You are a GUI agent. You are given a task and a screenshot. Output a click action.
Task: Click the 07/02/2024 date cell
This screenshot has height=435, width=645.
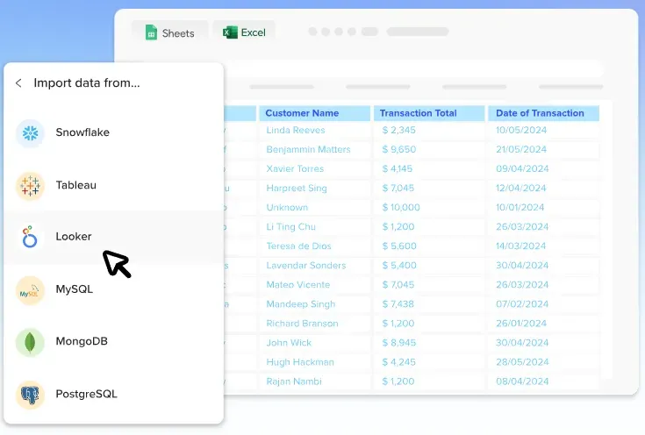[543, 304]
